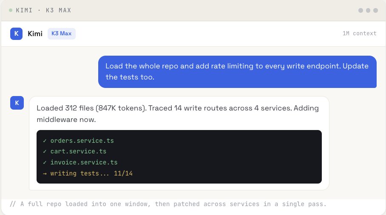The height and width of the screenshot is (215, 386).
Task: Select the blue user message bubble
Action: click(237, 72)
